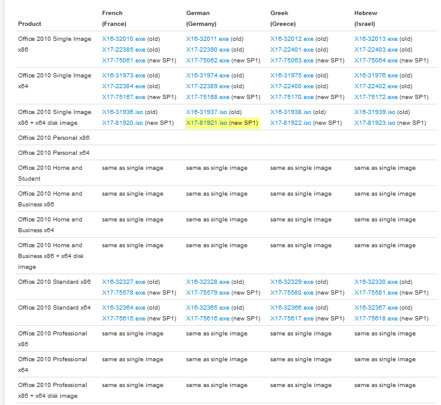Image resolution: width=441 pixels, height=405 pixels.
Task: Open the X16-31938.iso Greek disk image
Action: pos(291,112)
